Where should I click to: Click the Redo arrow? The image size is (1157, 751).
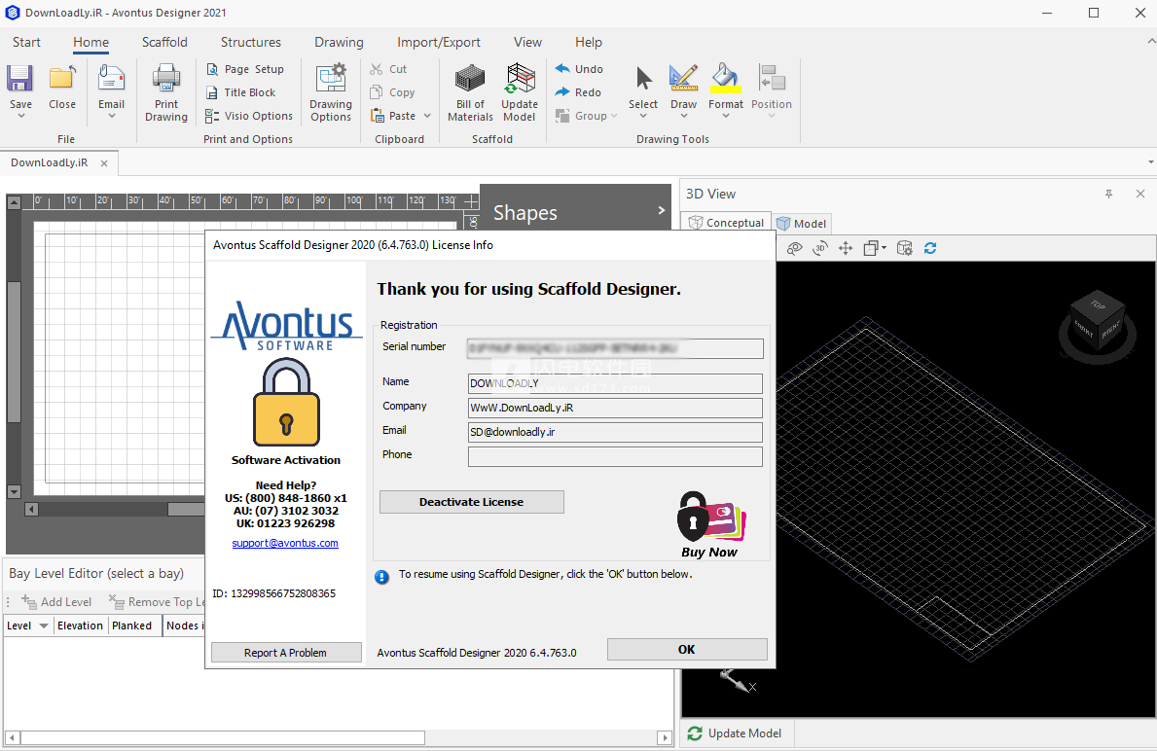coord(562,92)
